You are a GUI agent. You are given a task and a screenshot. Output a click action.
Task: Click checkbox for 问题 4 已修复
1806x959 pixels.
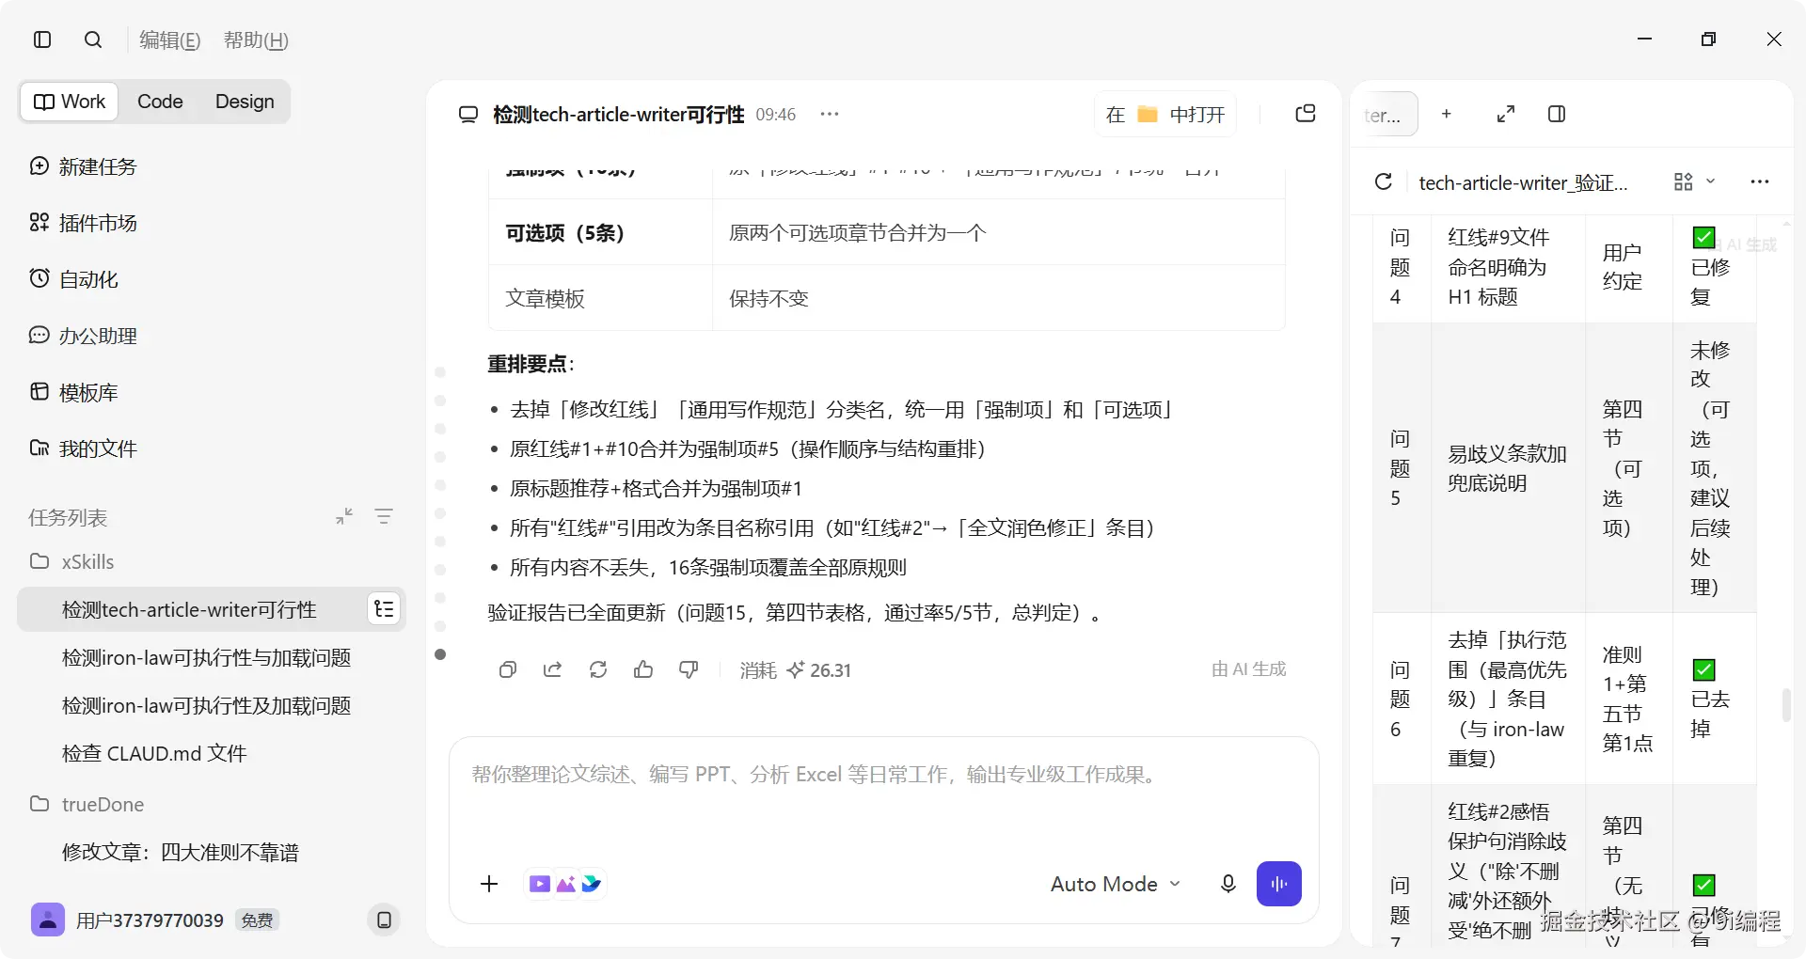[1703, 237]
